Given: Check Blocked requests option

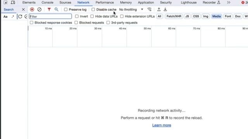Looking at the screenshot, I should point(76,22).
